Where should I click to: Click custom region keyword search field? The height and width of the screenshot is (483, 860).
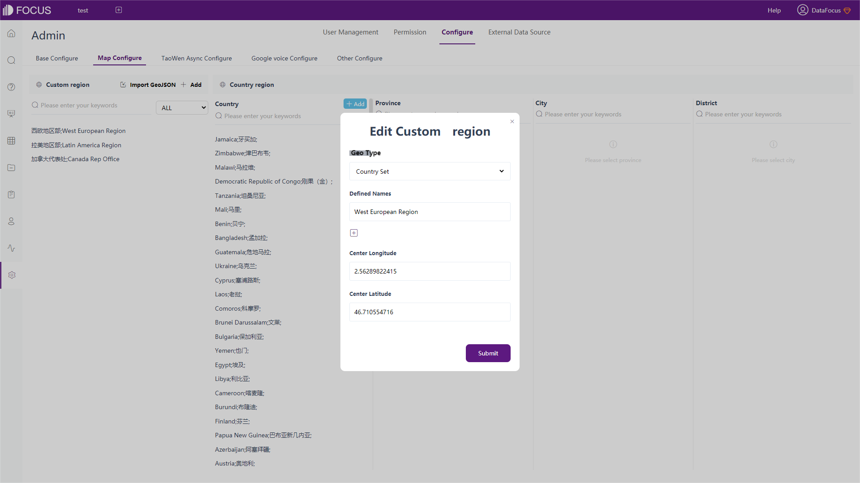coord(91,105)
